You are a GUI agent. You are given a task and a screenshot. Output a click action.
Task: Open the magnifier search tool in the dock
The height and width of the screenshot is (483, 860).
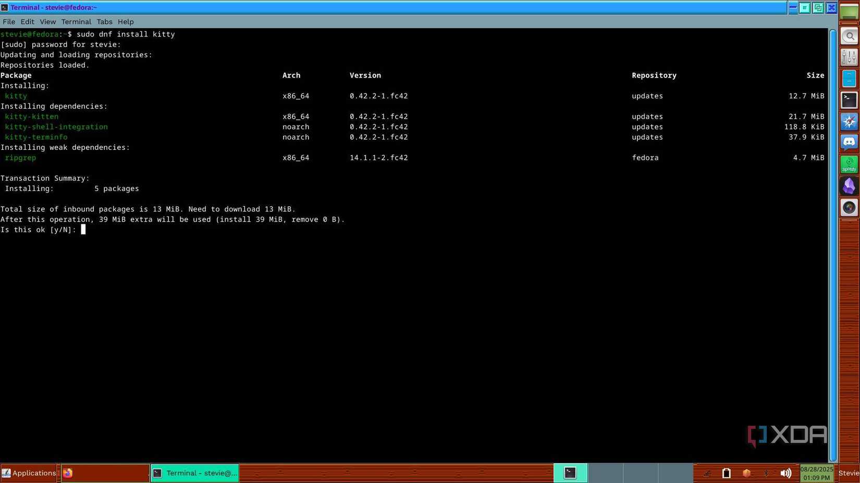pyautogui.click(x=849, y=36)
